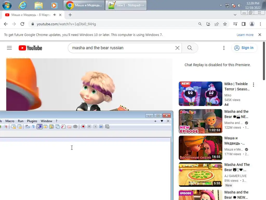
Task: Click the zoom magnifier icon in address bar
Action: (200, 24)
